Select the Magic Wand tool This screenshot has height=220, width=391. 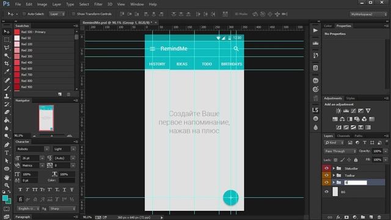(7, 56)
